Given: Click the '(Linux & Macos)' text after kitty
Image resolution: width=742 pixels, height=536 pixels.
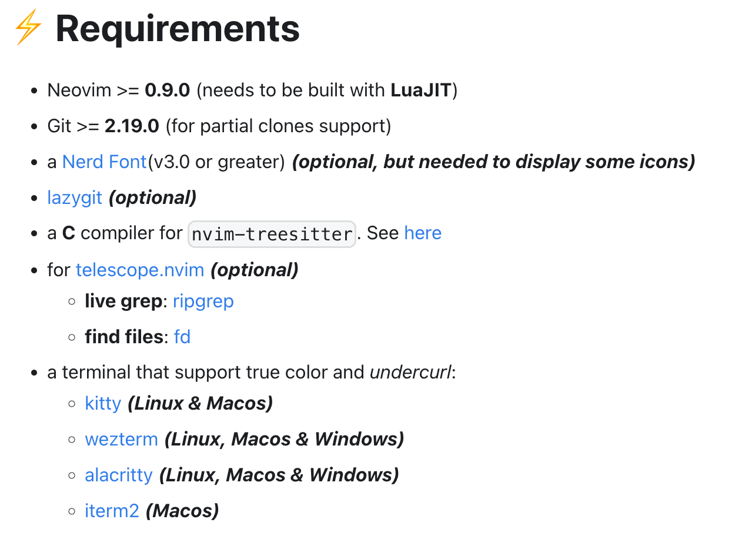Looking at the screenshot, I should (x=200, y=404).
